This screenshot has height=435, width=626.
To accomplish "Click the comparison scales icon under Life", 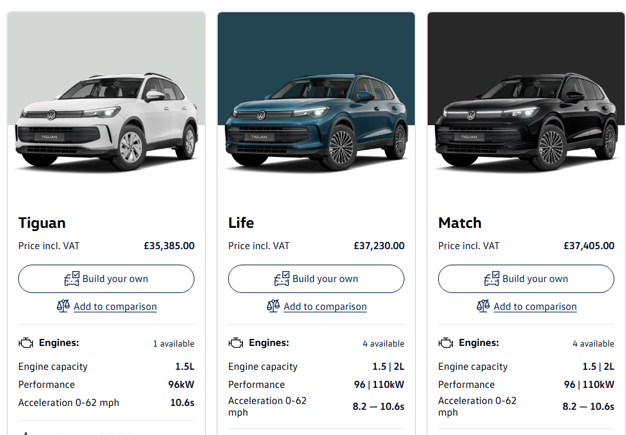I will coord(273,306).
